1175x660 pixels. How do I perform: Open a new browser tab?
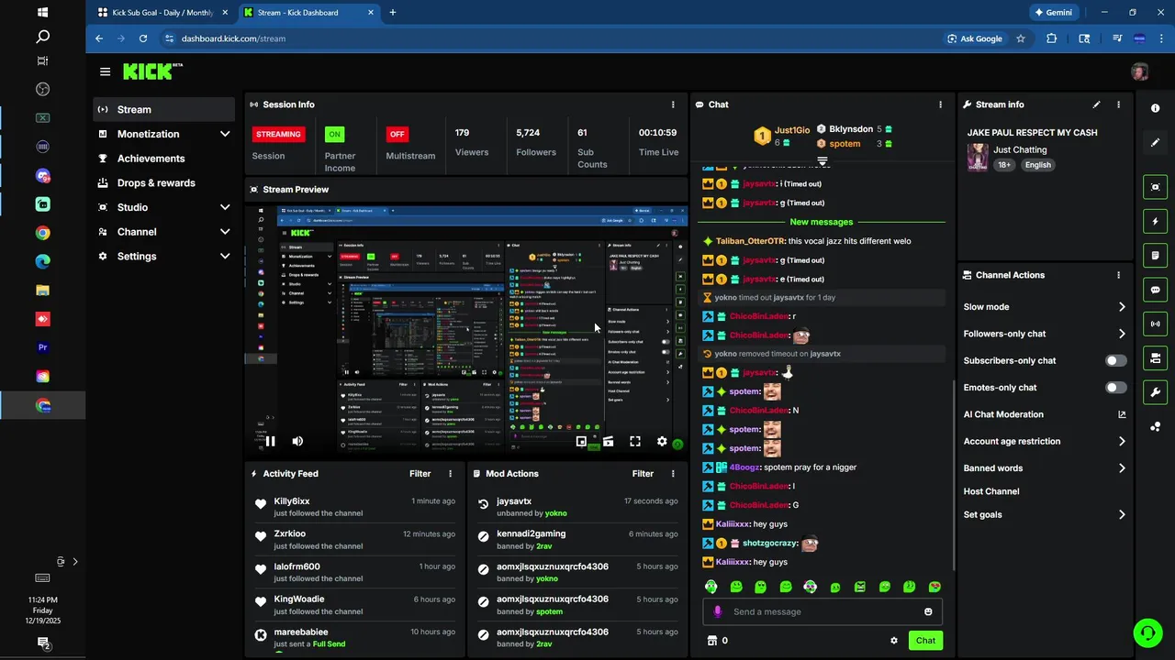click(393, 13)
